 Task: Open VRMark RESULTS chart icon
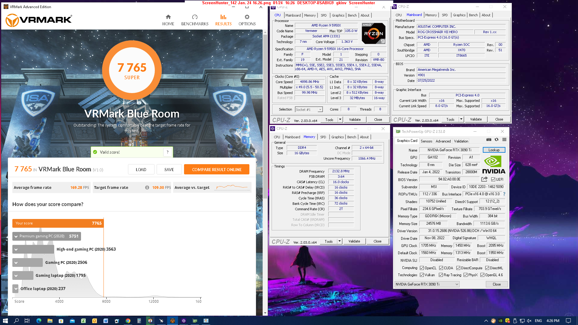pyautogui.click(x=223, y=17)
